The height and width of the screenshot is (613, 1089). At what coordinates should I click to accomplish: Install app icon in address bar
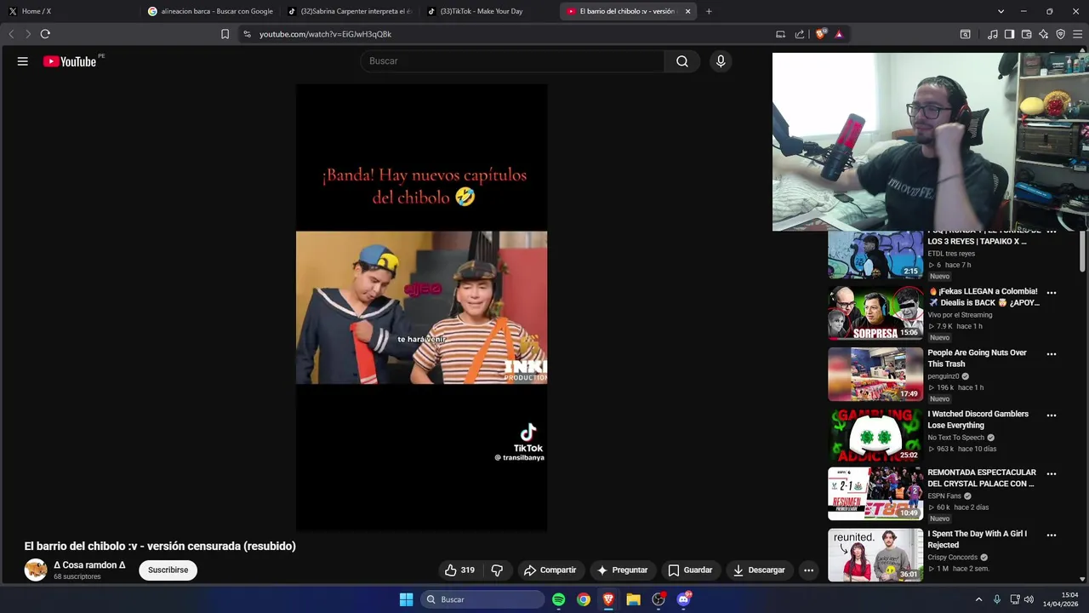(780, 34)
